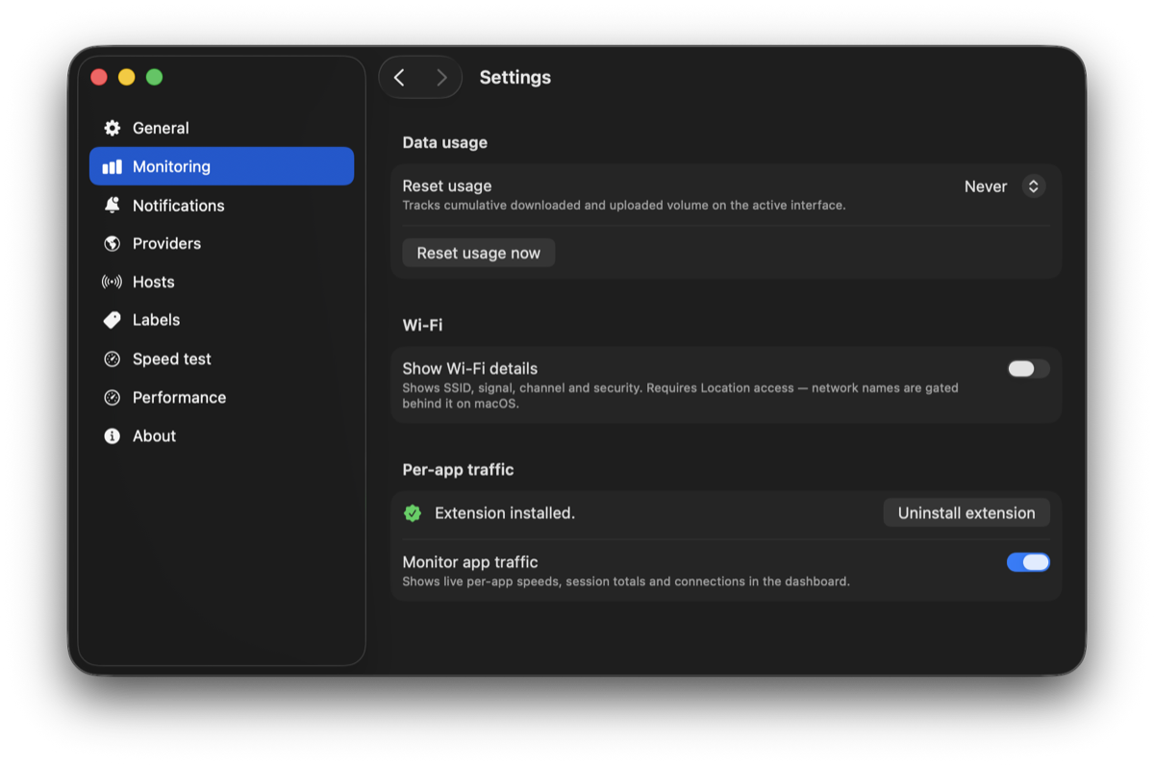
Task: Enable the Show Wi-Fi details switch
Action: tap(1028, 368)
